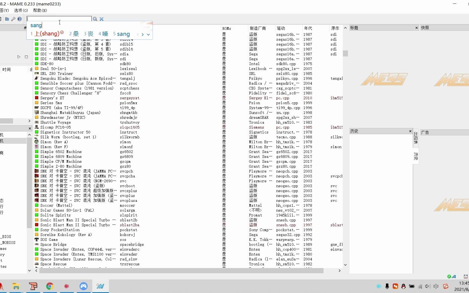Select IME candidate 4 嗓
469x293 pixels.
point(103,34)
